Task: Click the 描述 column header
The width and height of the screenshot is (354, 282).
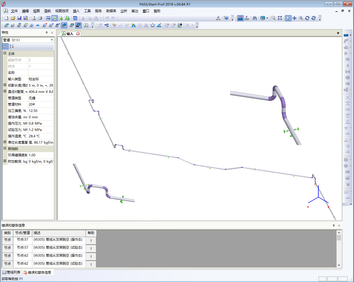Action: pos(59,233)
